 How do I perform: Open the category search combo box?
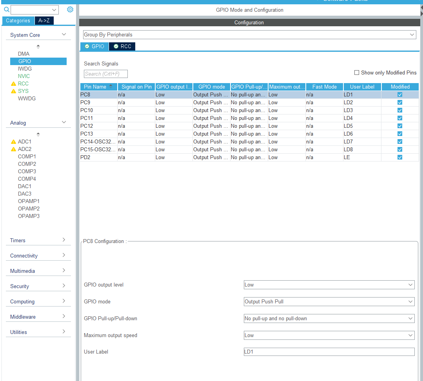(x=34, y=10)
